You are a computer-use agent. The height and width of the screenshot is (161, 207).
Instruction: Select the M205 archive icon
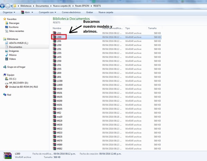tap(54, 109)
